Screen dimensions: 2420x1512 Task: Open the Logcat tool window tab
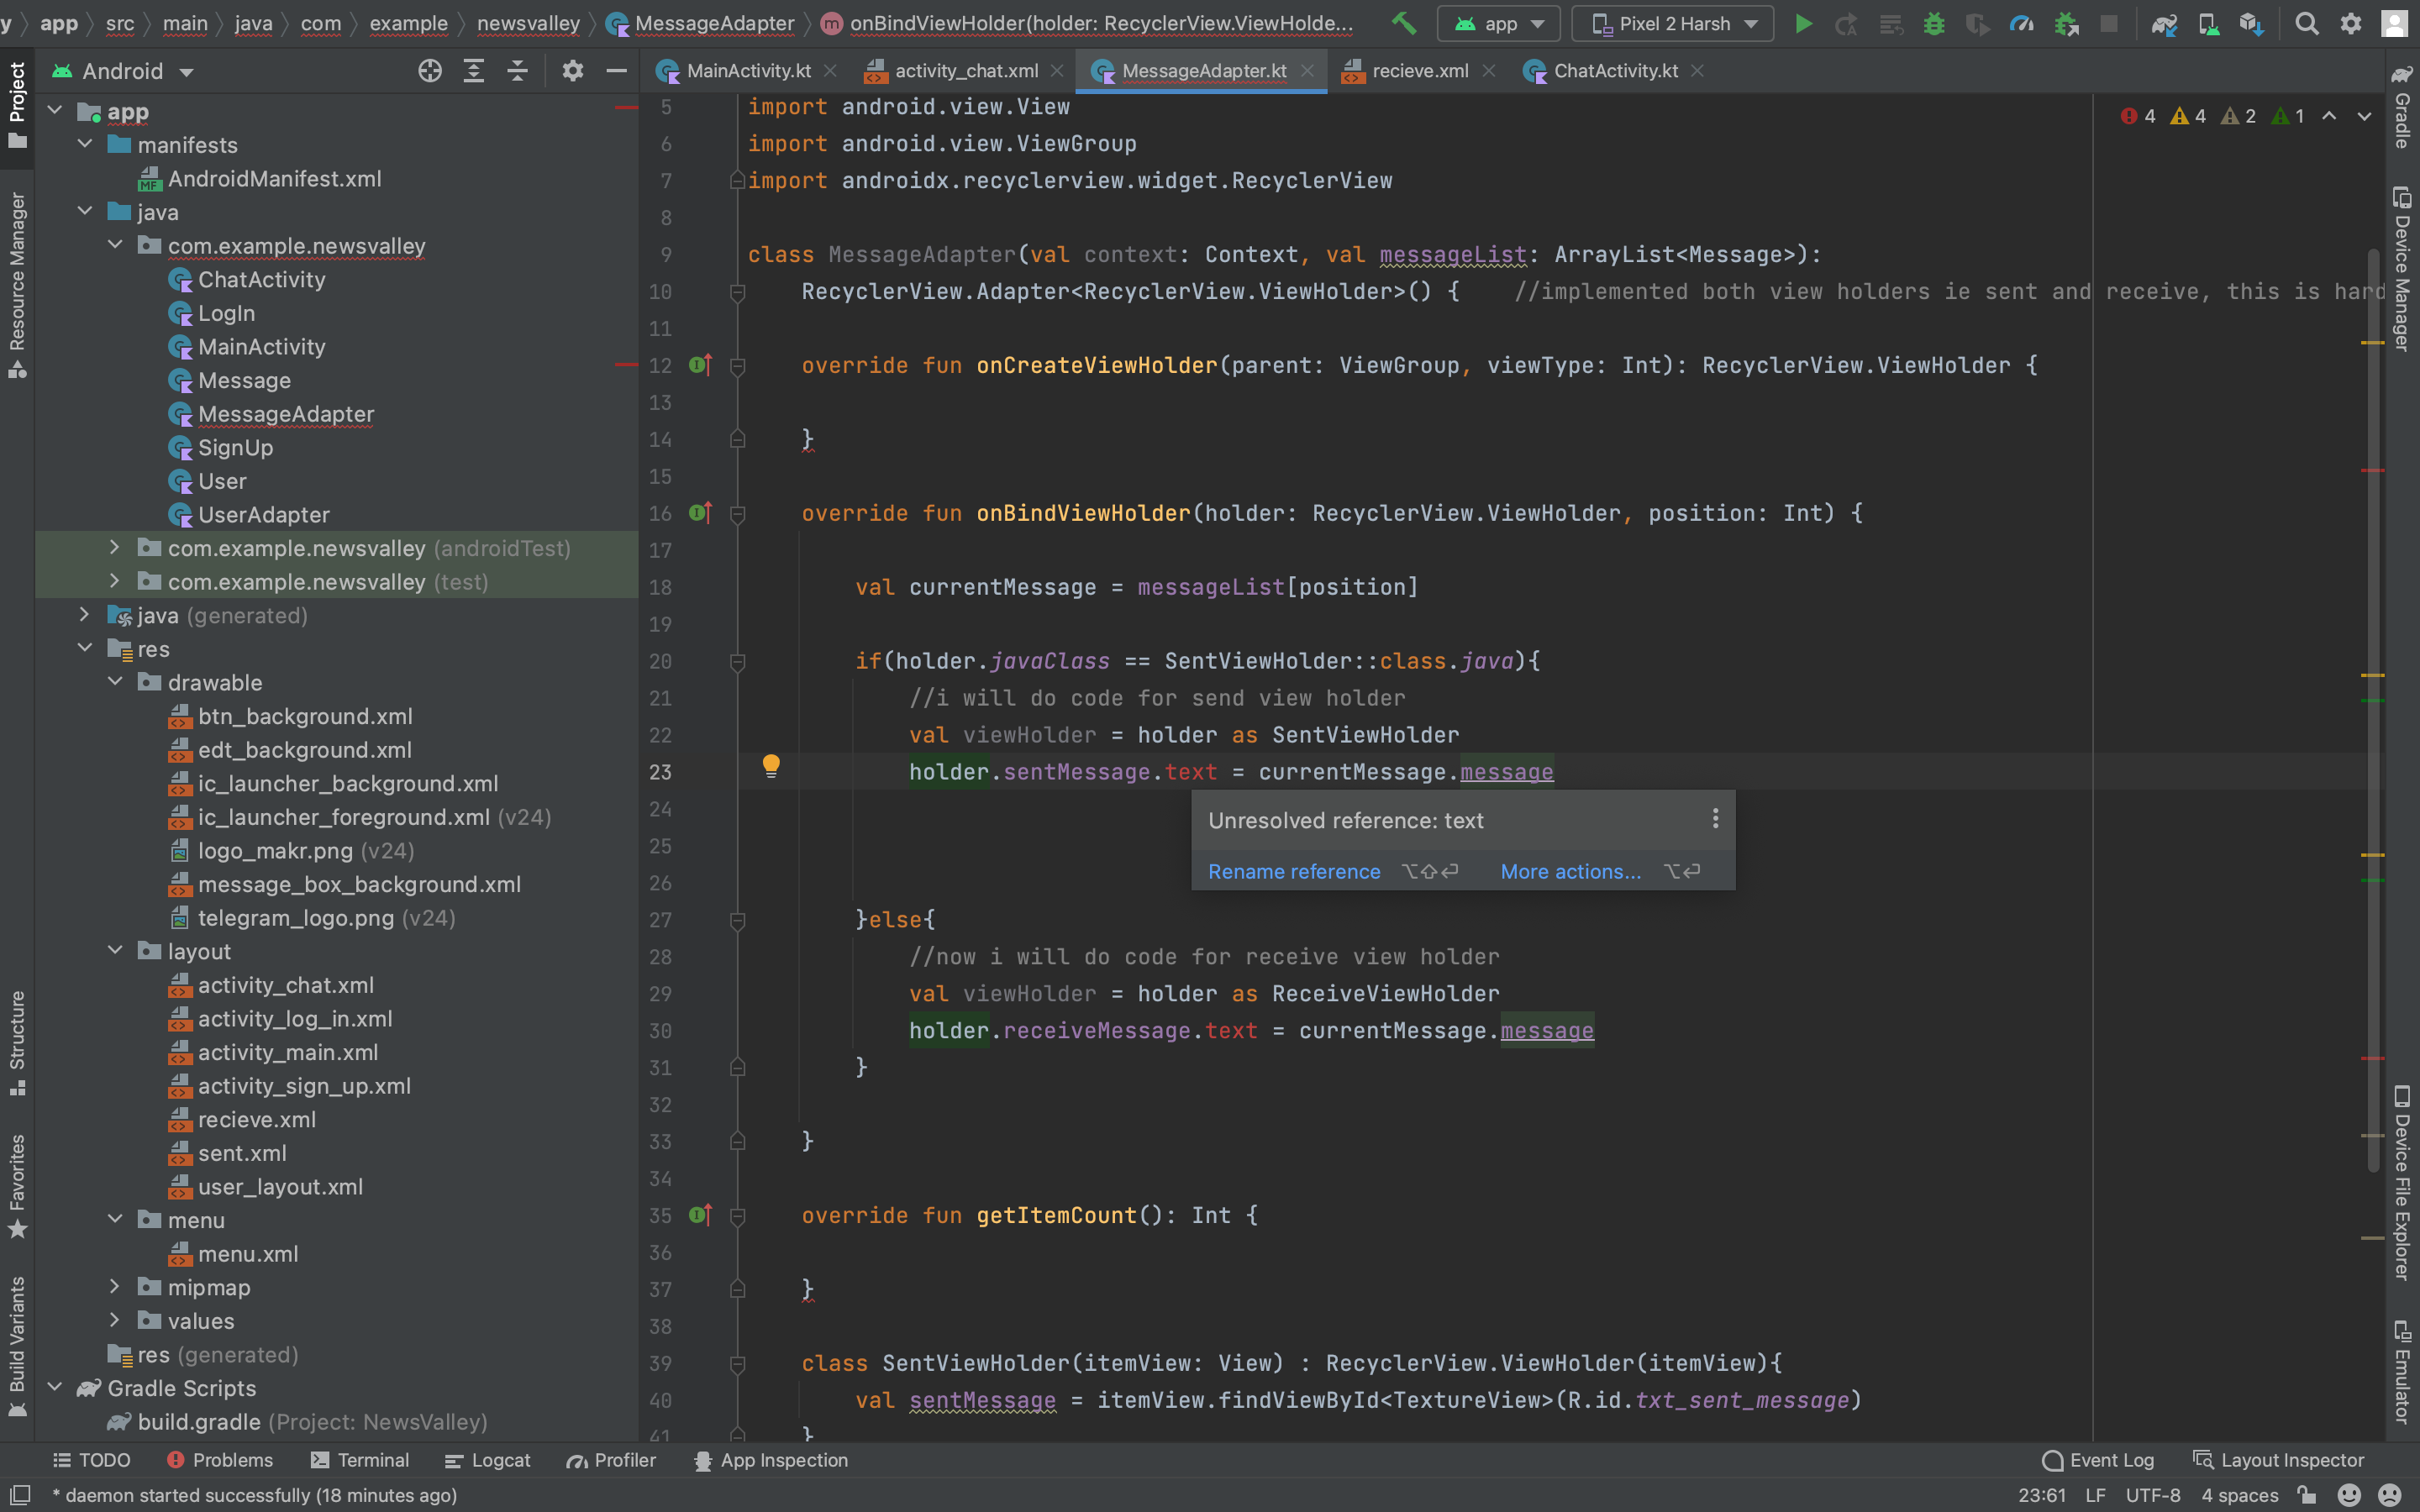(x=488, y=1460)
